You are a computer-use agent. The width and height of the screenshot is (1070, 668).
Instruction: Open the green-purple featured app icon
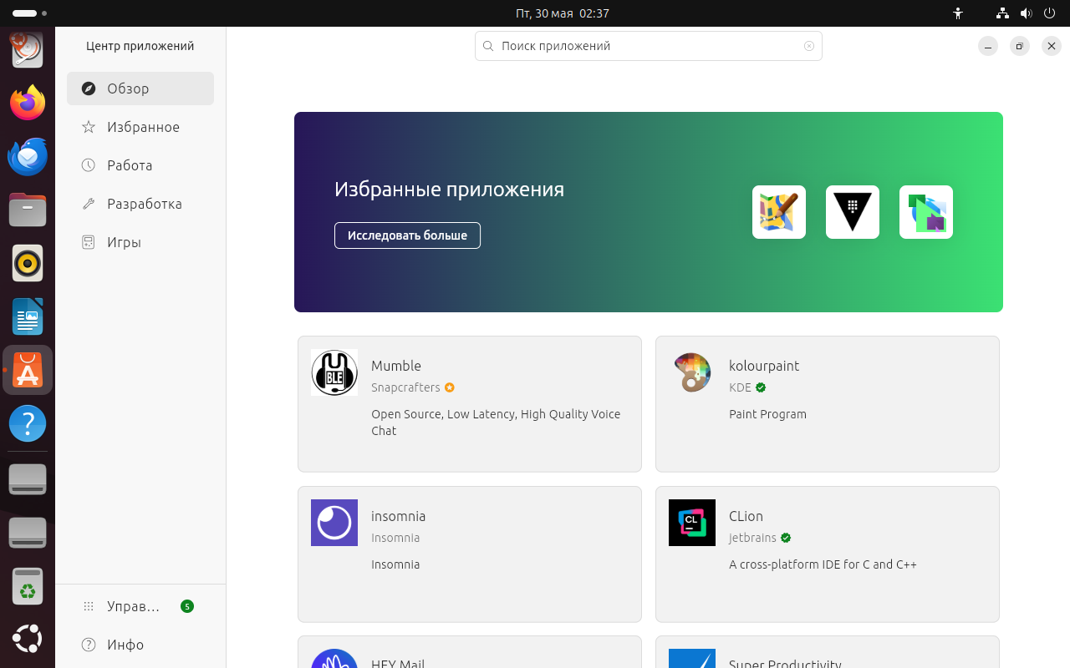pos(926,212)
